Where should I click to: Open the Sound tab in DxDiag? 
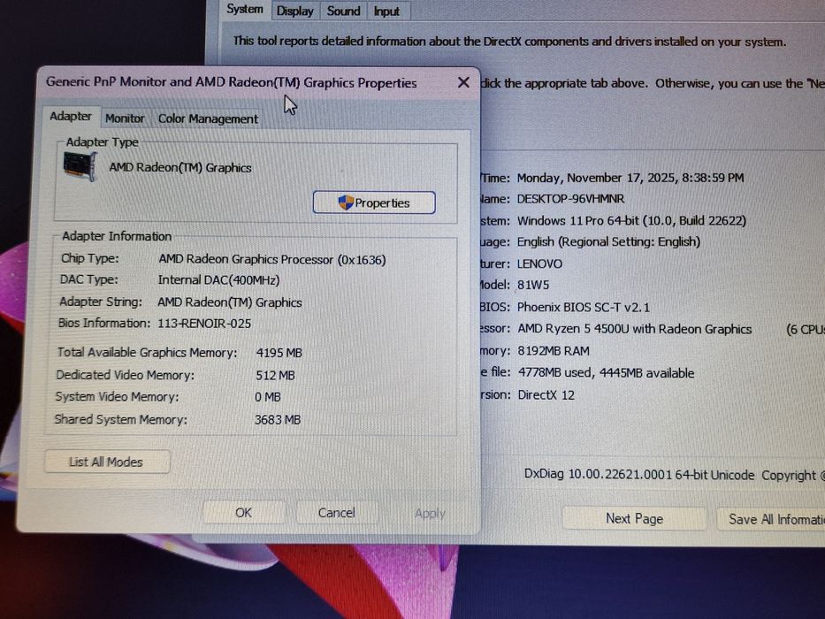[x=344, y=11]
